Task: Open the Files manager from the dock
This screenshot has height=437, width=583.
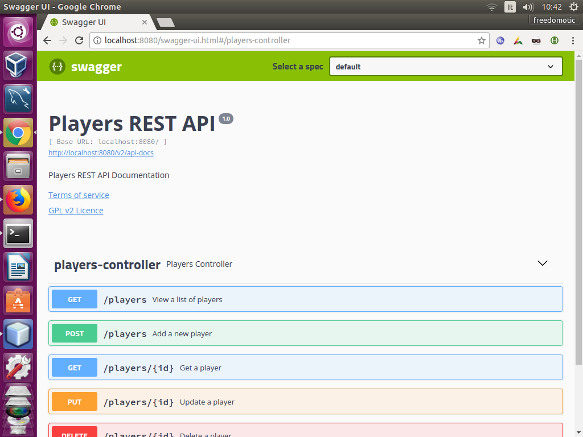Action: coord(18,166)
